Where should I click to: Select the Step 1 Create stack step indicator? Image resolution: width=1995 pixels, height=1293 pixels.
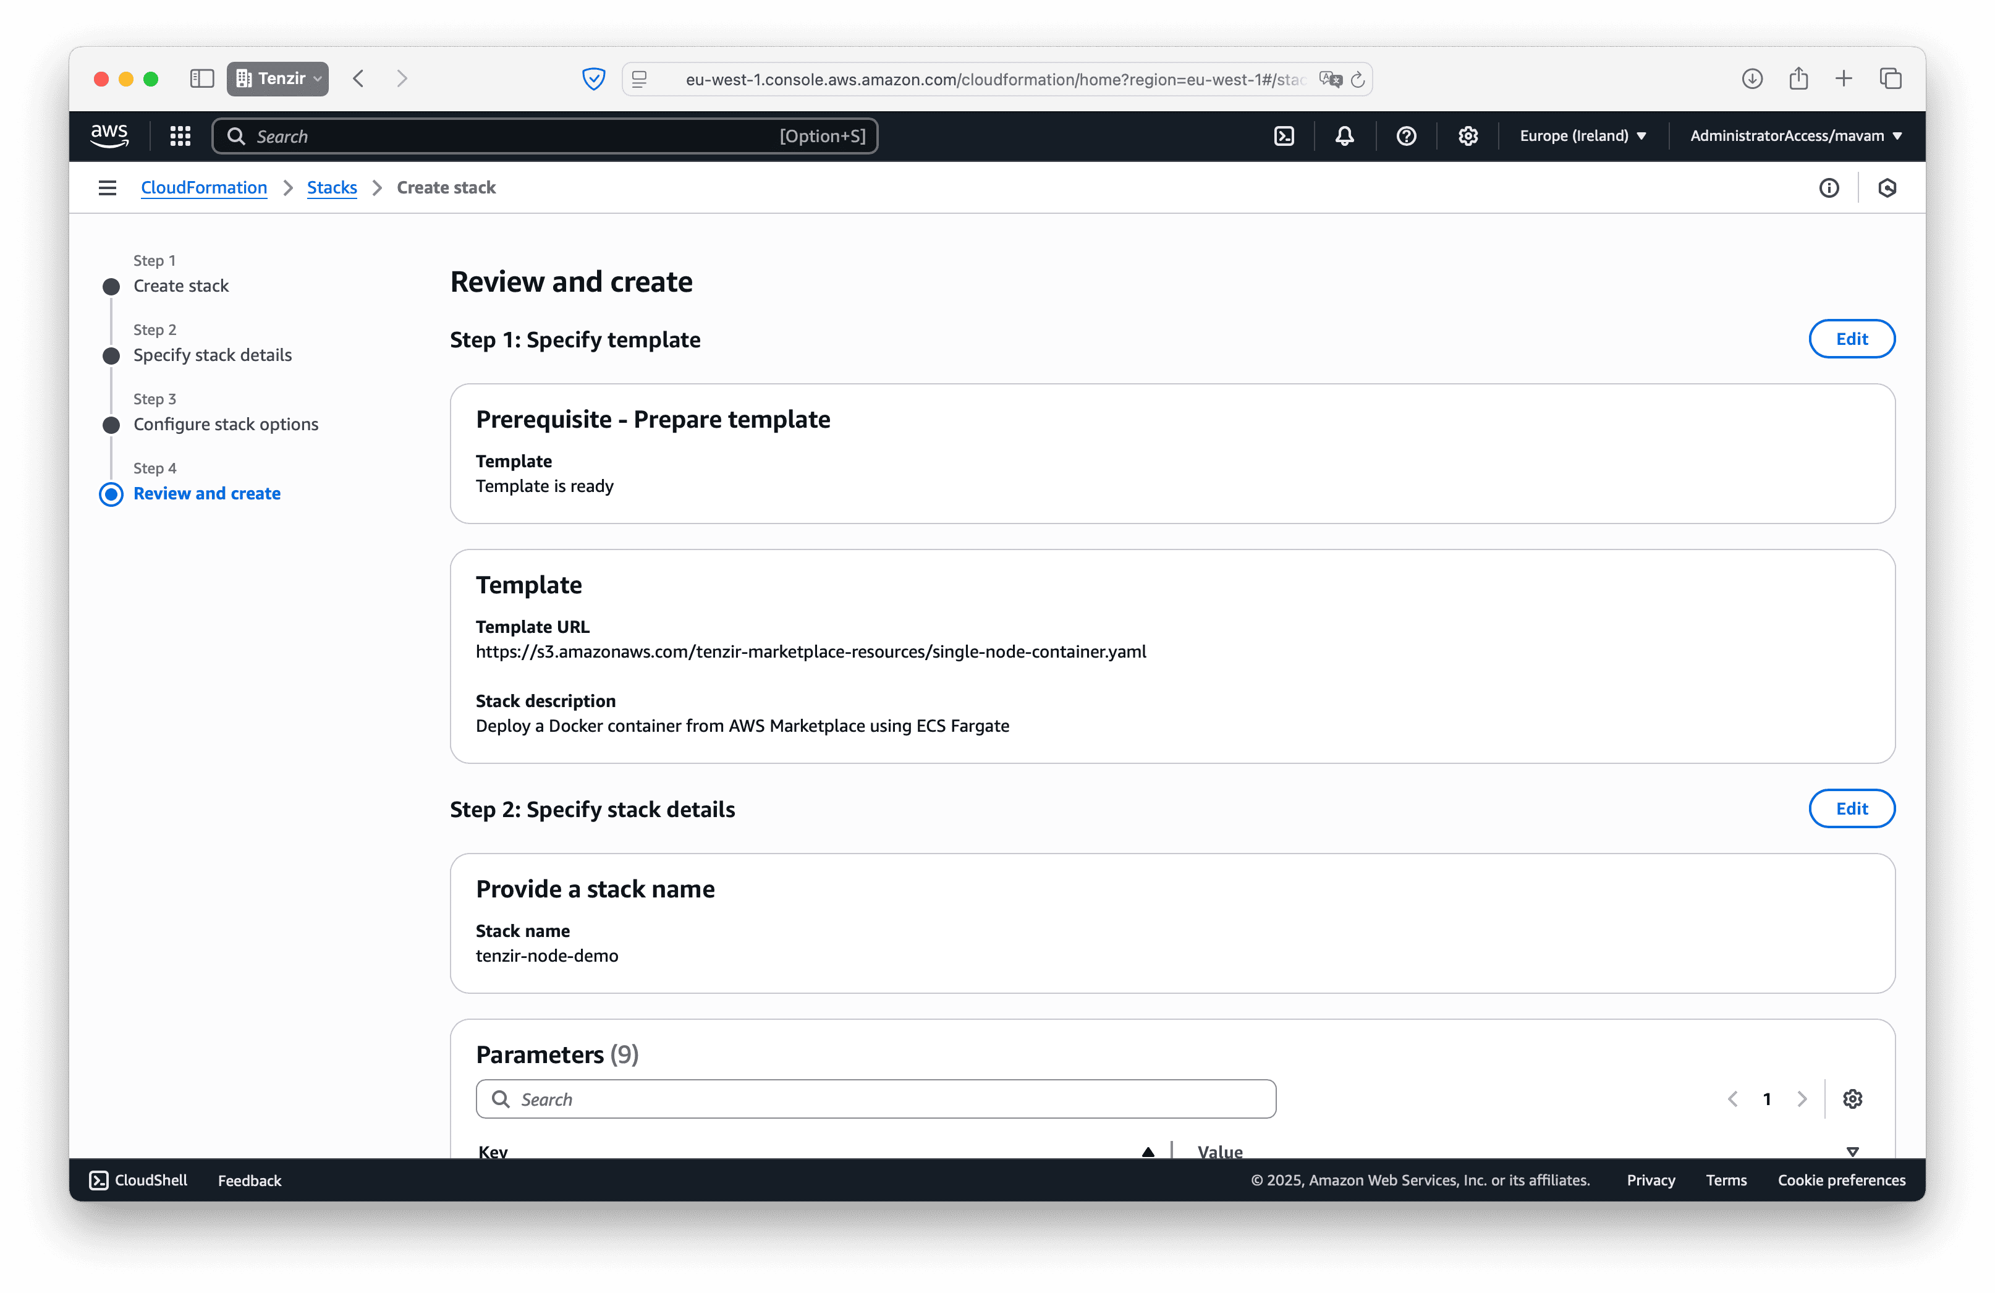[111, 286]
